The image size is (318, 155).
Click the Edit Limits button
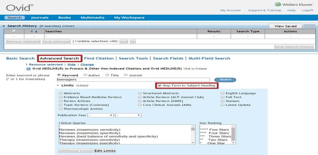point(105,151)
